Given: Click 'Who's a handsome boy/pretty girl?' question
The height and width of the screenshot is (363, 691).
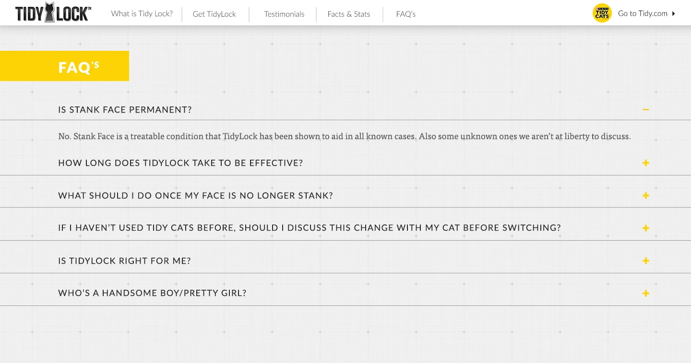Looking at the screenshot, I should pyautogui.click(x=152, y=293).
